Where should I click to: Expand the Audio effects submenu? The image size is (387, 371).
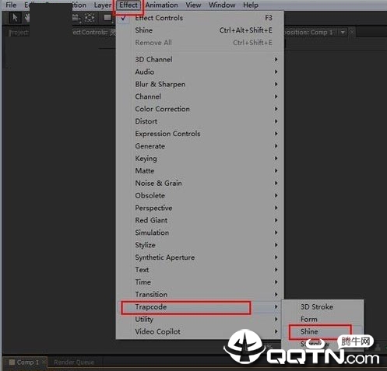click(200, 72)
